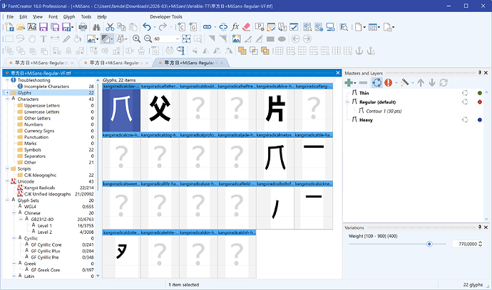
Task: Click the Zoom In magnifier icon
Action: 136,39
